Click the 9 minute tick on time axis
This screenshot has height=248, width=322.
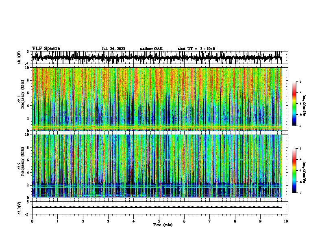coord(260,221)
